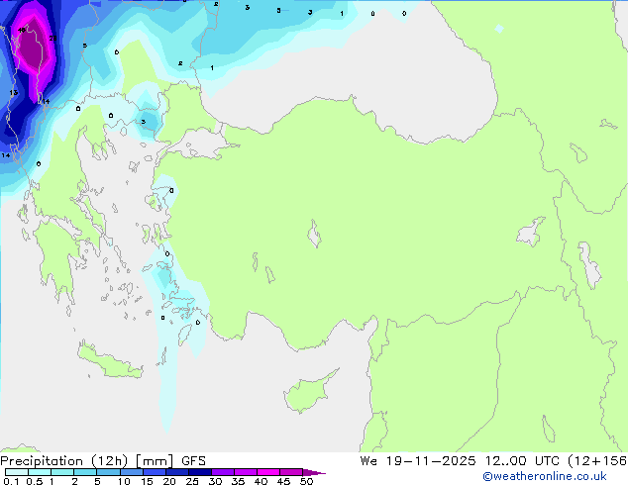The height and width of the screenshot is (485, 628).
Task: Click the over-50 arrow tip of legend
Action: [314, 472]
